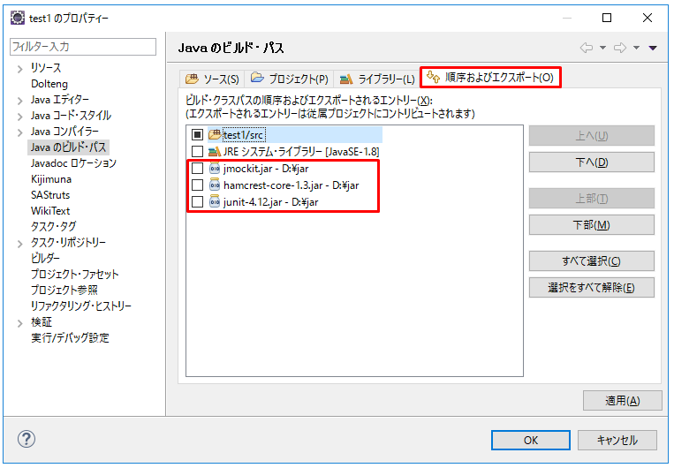Open the back history dropdown arrow
This screenshot has width=674, height=468.
tap(602, 48)
